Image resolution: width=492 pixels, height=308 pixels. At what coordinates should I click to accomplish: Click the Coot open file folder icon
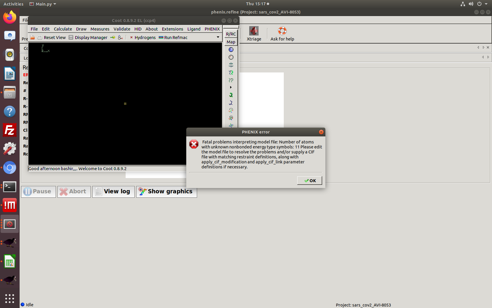(x=33, y=38)
